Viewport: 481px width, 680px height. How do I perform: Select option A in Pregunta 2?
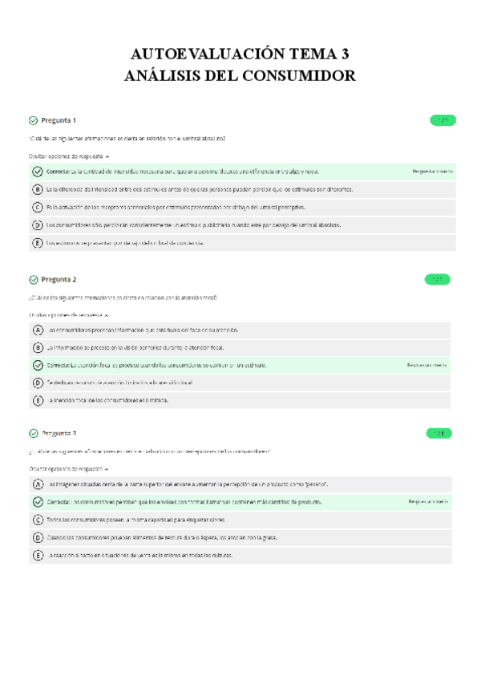point(38,330)
